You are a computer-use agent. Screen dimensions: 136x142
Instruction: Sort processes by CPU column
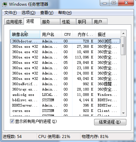coord(67,34)
